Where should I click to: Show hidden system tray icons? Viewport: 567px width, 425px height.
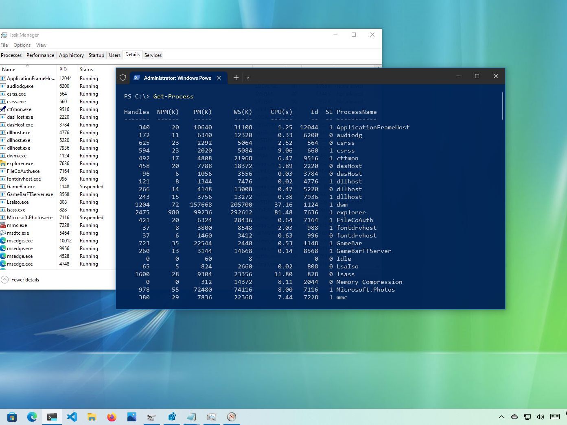tap(501, 417)
